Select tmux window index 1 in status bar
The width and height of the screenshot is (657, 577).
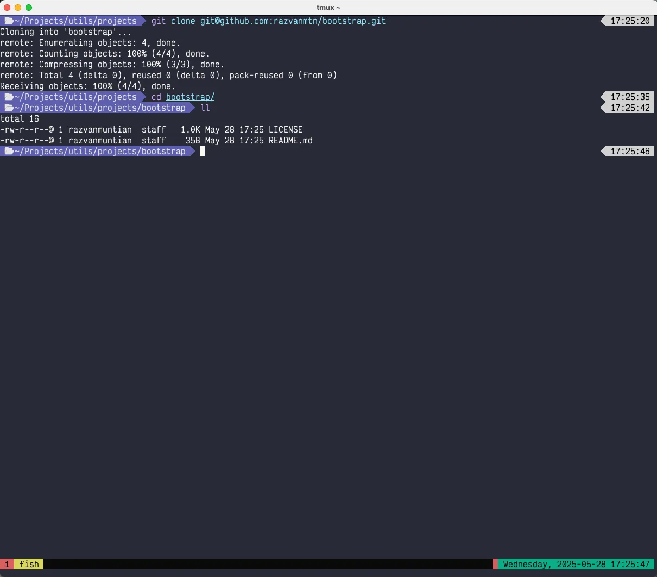[x=7, y=564]
